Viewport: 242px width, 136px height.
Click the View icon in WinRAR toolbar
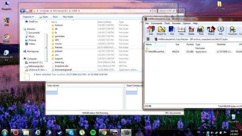point(181,31)
